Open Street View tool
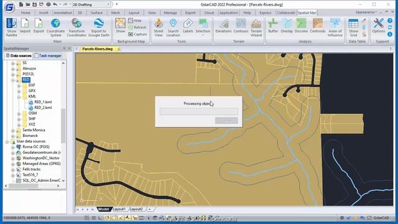The width and height of the screenshot is (398, 224). (x=159, y=27)
